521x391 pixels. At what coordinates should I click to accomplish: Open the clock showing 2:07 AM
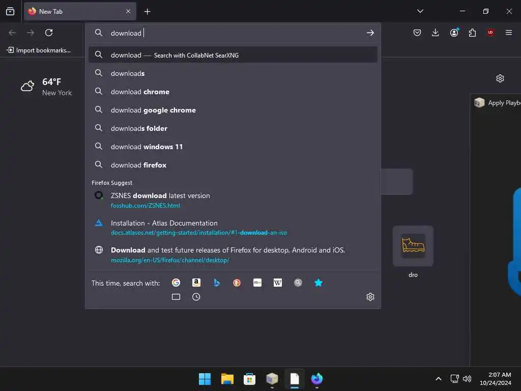click(x=495, y=379)
